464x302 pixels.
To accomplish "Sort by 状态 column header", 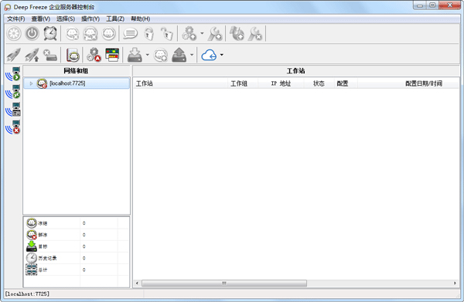I will 319,83.
